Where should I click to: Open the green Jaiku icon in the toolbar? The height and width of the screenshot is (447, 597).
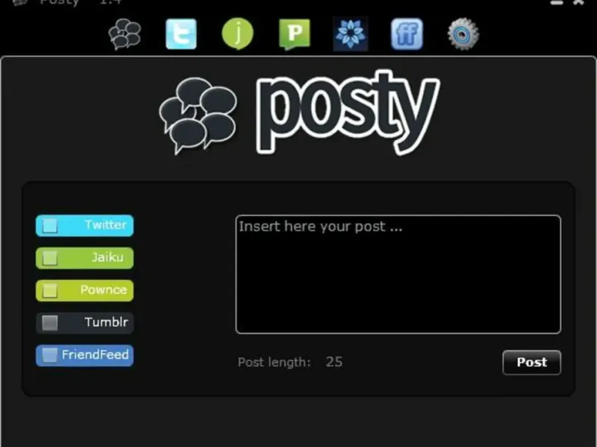tap(237, 34)
